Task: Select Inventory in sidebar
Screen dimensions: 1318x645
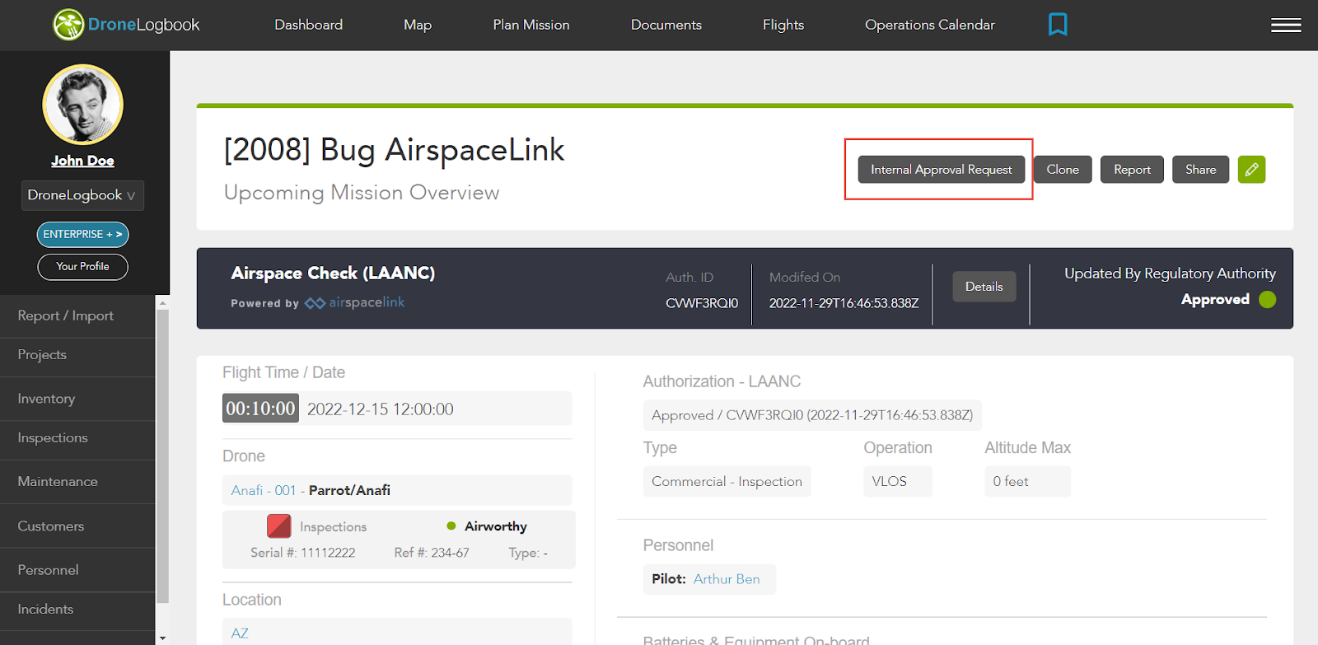Action: pyautogui.click(x=77, y=399)
